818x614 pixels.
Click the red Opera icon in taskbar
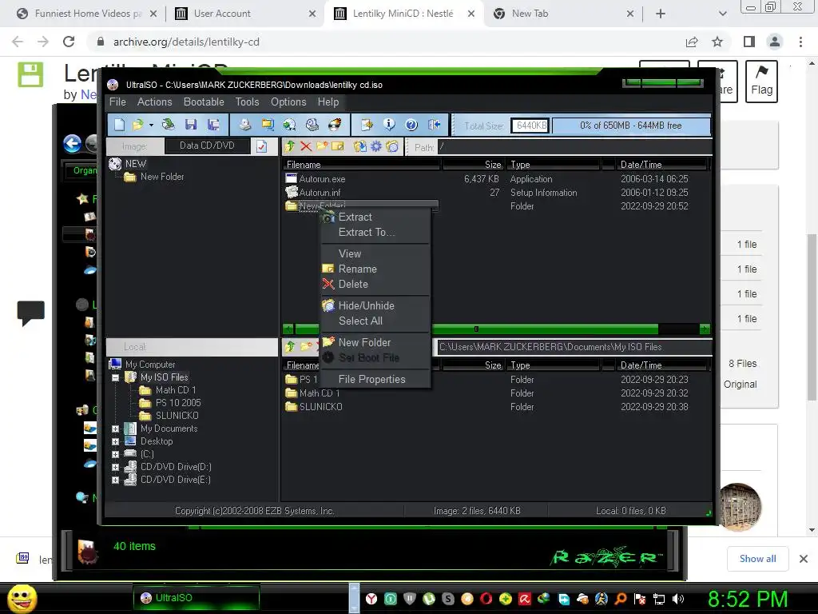(486, 599)
